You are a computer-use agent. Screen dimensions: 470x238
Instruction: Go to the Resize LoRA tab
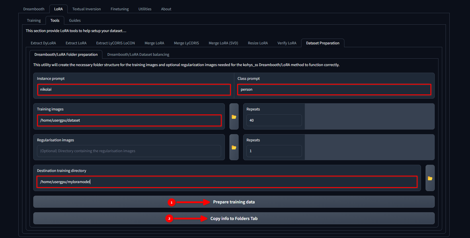click(258, 43)
